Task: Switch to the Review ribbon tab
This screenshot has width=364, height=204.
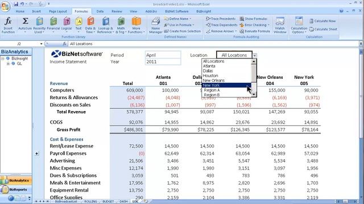Action: click(117, 11)
